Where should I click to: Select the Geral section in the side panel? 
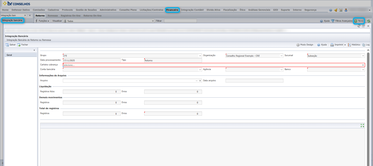coord(21,55)
